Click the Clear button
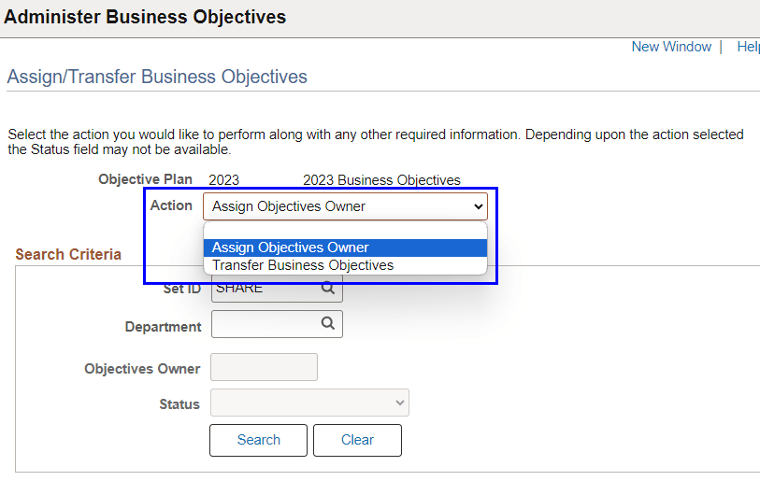760x495 pixels. coord(357,440)
